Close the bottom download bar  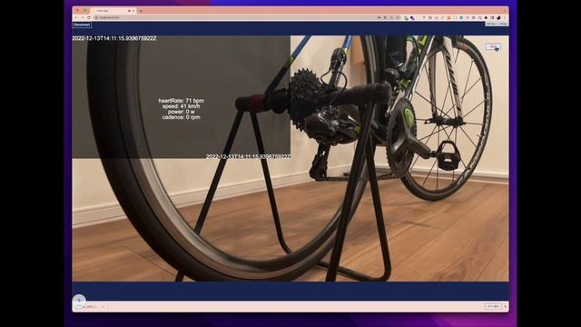click(506, 307)
